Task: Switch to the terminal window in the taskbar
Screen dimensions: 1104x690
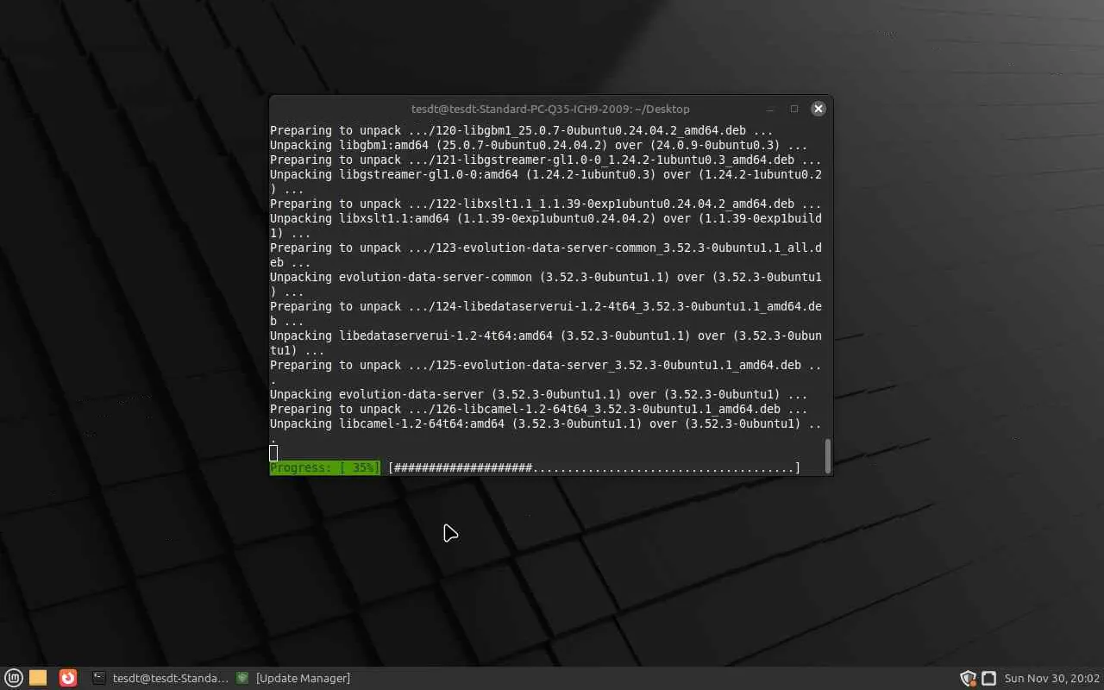Action: click(x=160, y=678)
